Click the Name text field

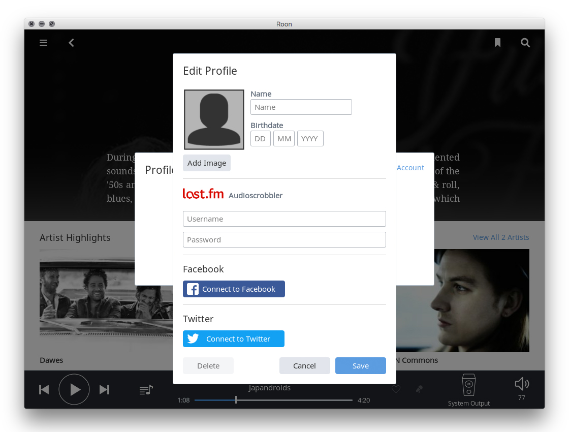(301, 107)
